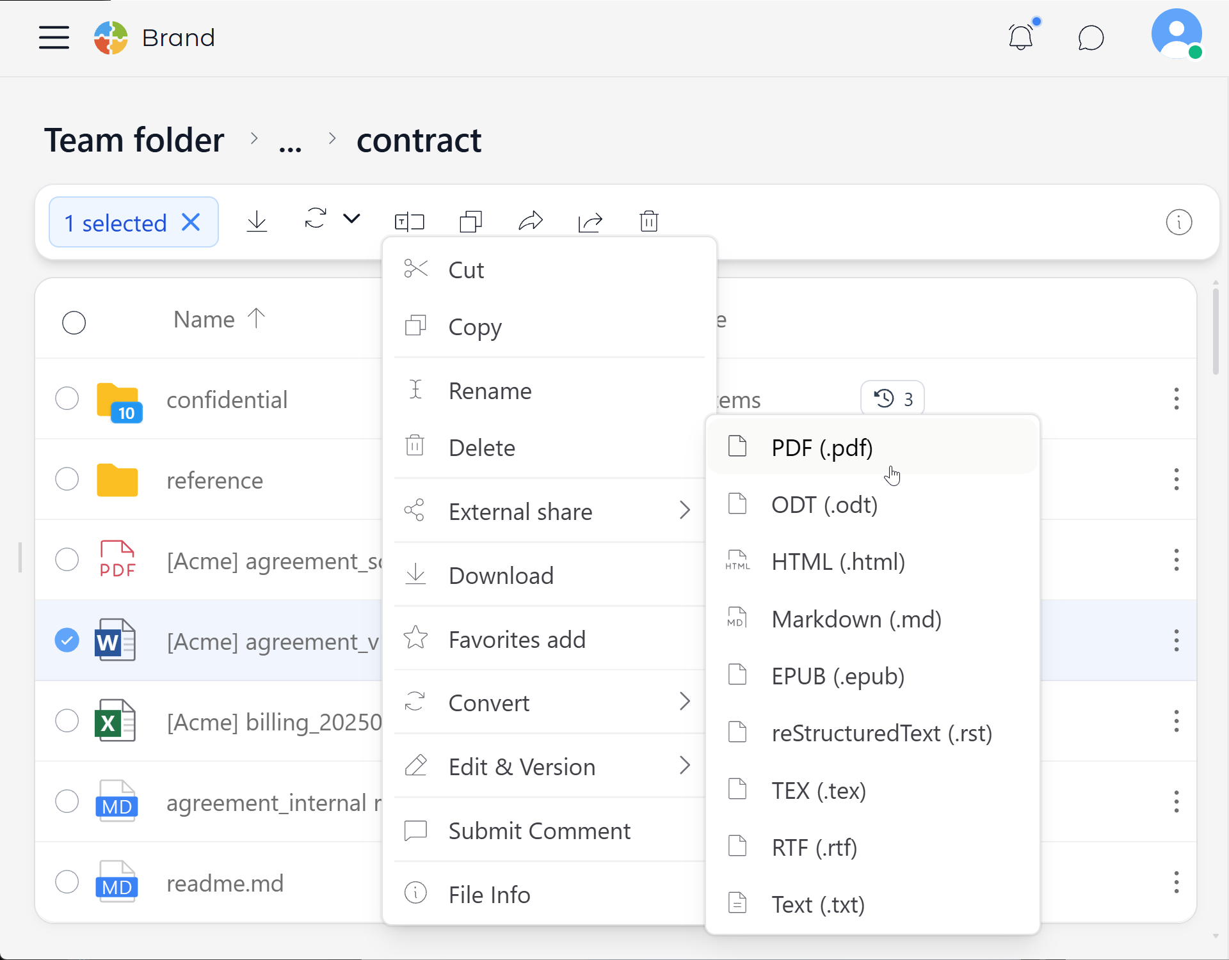Convert to reStructuredText (.rst)
Image resolution: width=1229 pixels, height=960 pixels.
tap(872, 733)
